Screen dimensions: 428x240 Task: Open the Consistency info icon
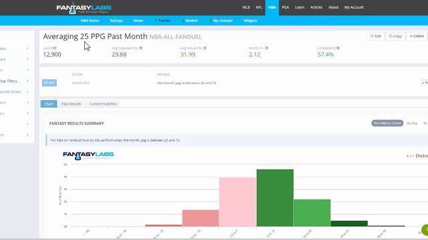(338, 48)
